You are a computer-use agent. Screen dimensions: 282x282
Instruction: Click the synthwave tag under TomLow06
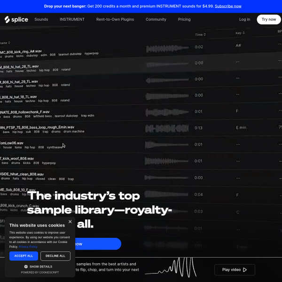coord(55,147)
